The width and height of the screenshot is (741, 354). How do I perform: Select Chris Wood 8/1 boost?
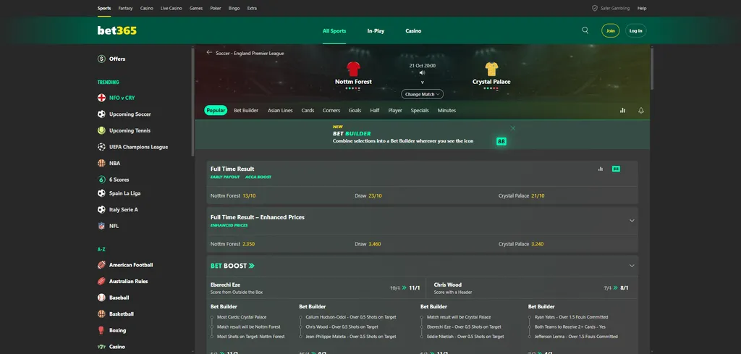pos(532,288)
